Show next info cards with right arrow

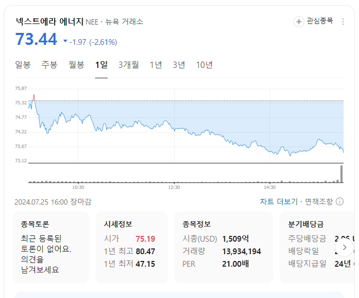point(344,247)
